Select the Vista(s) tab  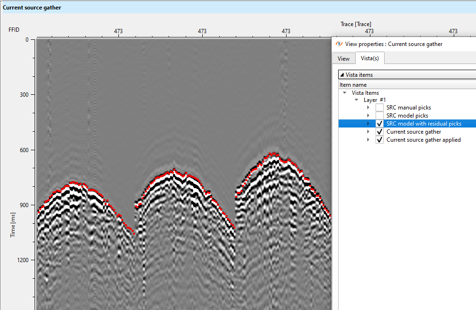tap(369, 58)
